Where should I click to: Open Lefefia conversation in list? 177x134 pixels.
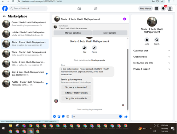[x=25, y=34]
